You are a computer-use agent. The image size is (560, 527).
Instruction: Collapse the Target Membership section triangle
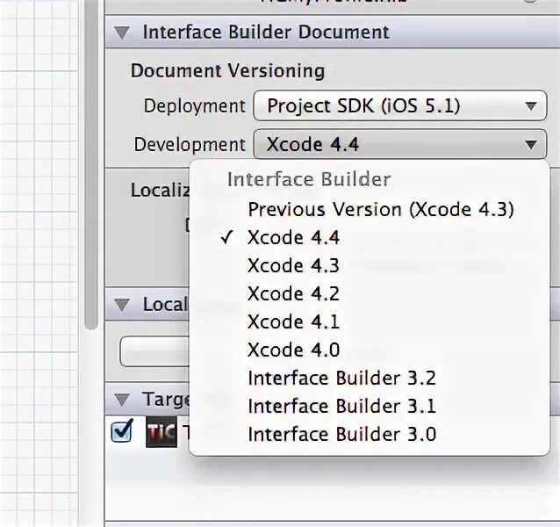[x=122, y=400]
